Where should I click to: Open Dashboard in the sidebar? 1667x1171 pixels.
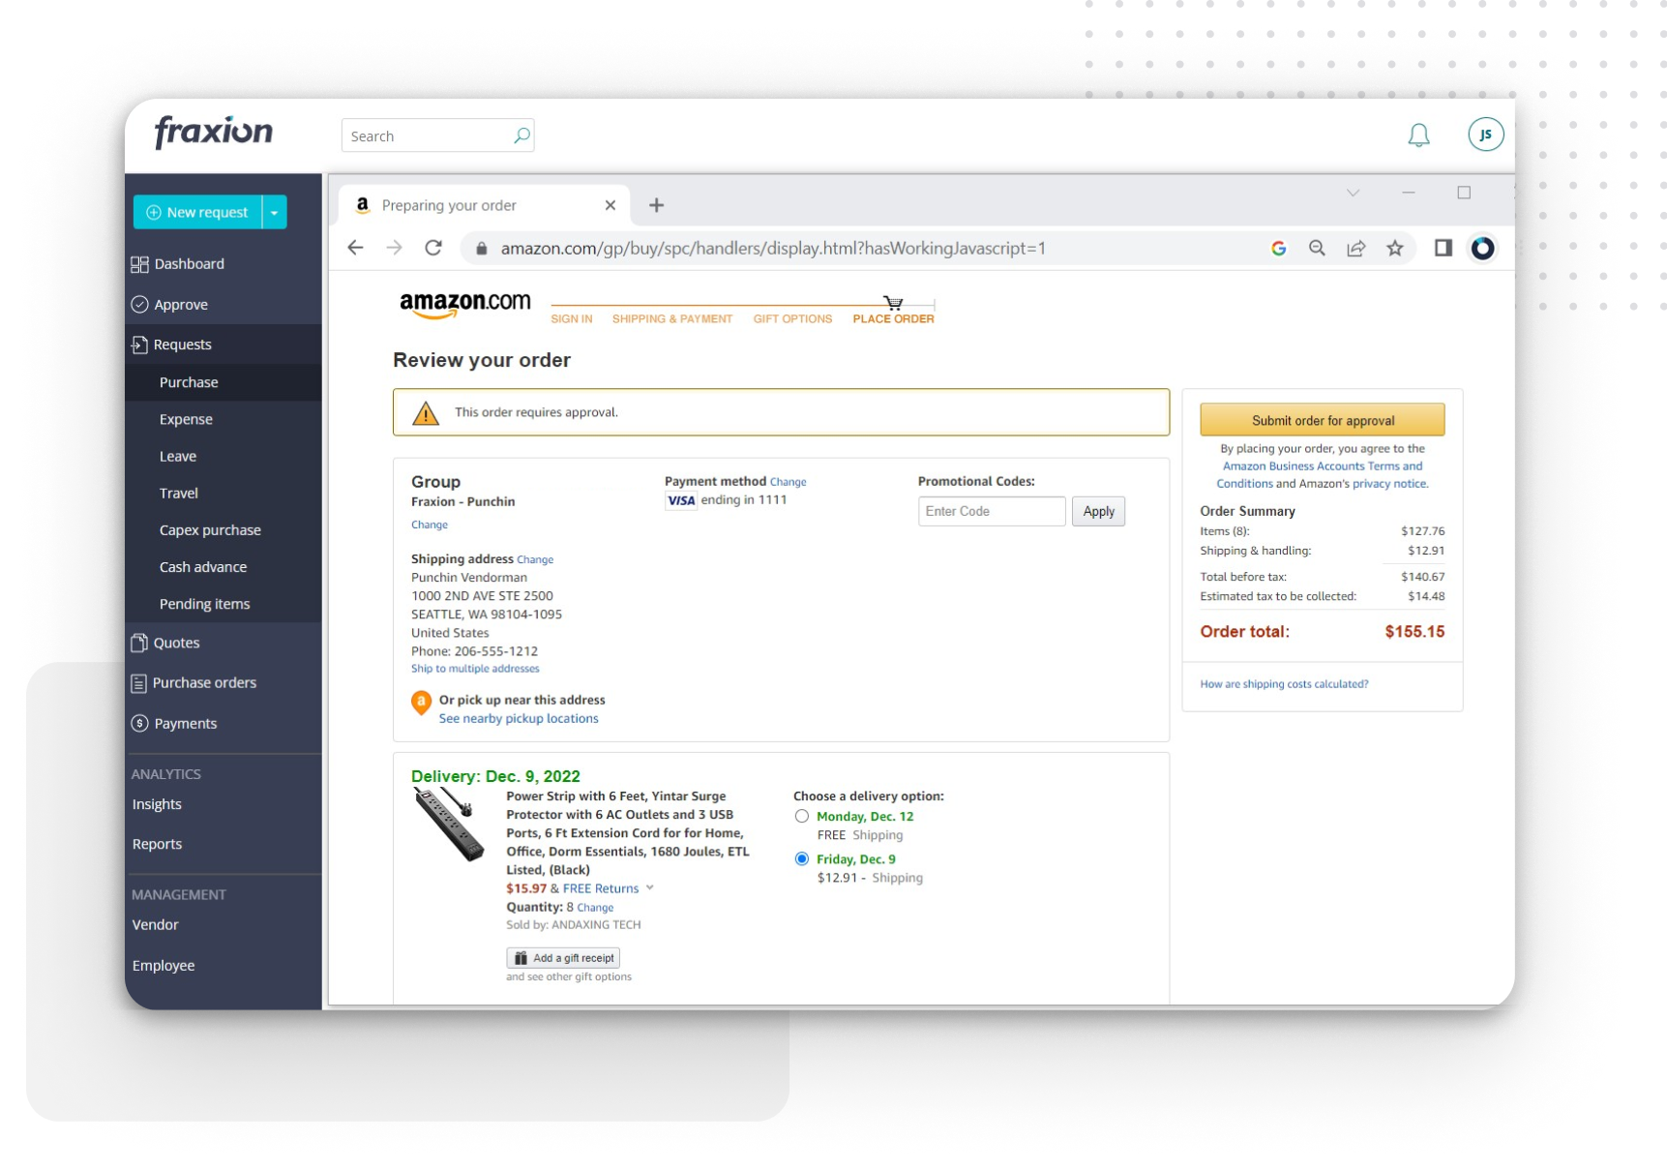(189, 264)
